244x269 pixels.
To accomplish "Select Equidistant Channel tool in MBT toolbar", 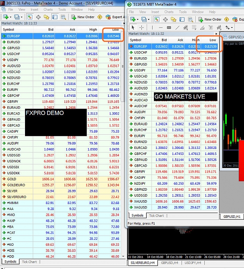I will tap(185, 28).
